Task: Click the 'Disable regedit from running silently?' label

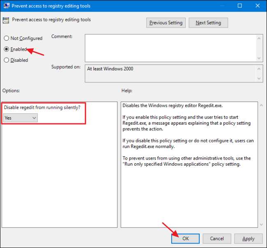Action: (42, 108)
